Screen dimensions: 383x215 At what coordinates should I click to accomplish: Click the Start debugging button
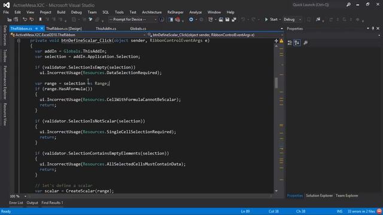click(271, 20)
